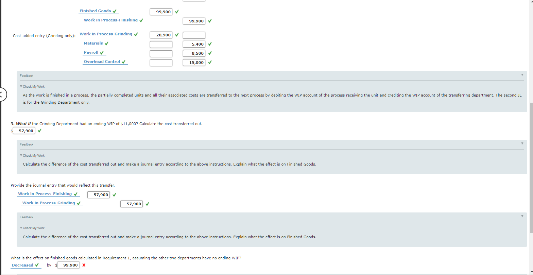Screen dimensions: 533x275
Task: Click the red X incorrect mark
Action: coord(84,265)
